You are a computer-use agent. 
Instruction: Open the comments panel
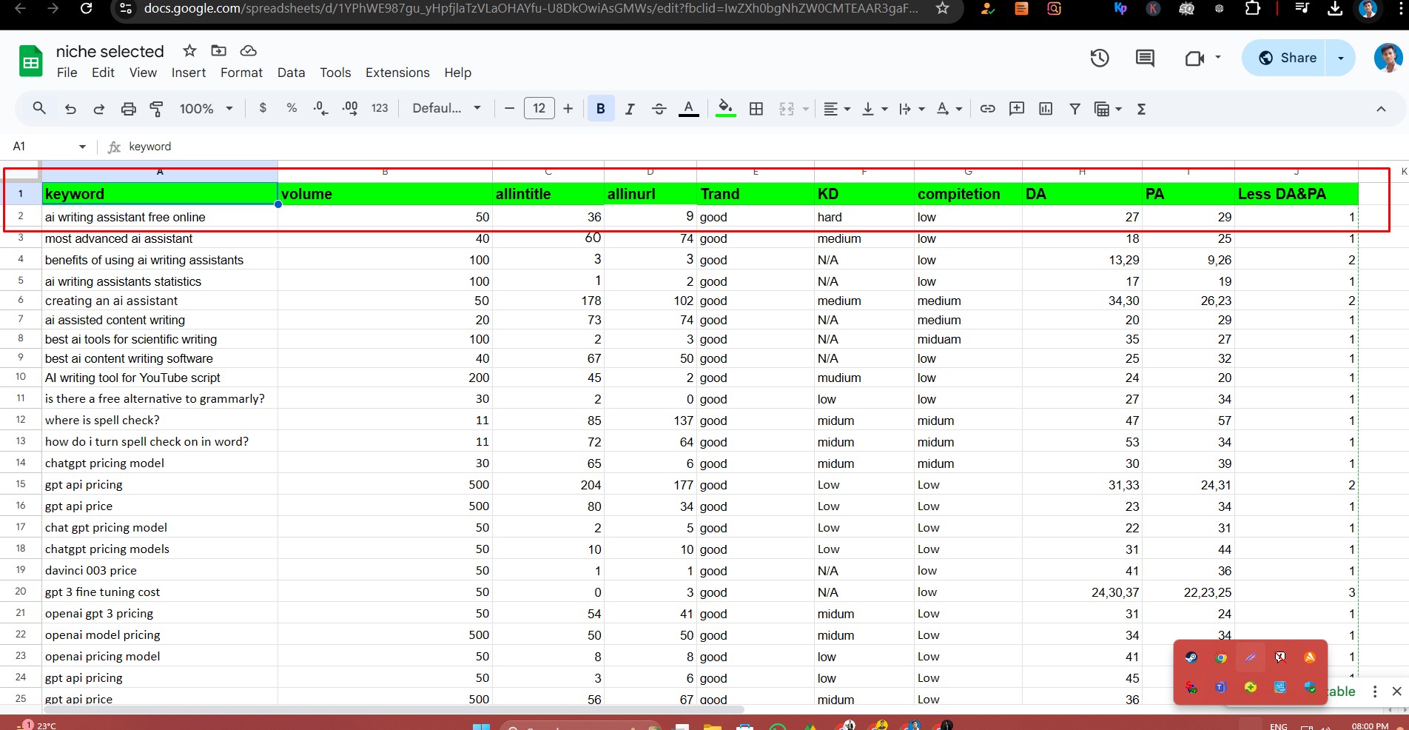tap(1145, 58)
